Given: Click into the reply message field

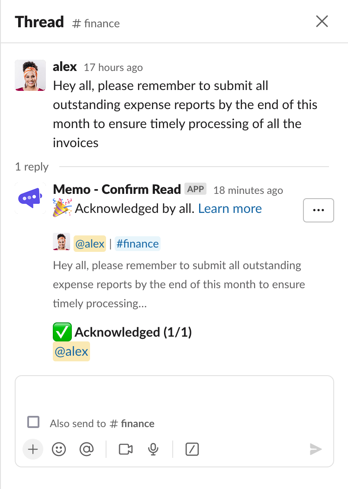Looking at the screenshot, I should [x=174, y=394].
